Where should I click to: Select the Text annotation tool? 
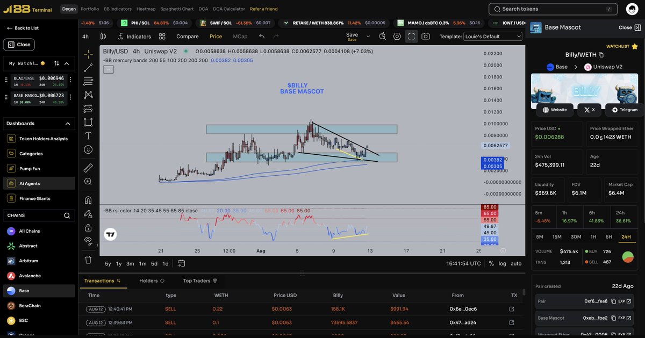click(89, 135)
